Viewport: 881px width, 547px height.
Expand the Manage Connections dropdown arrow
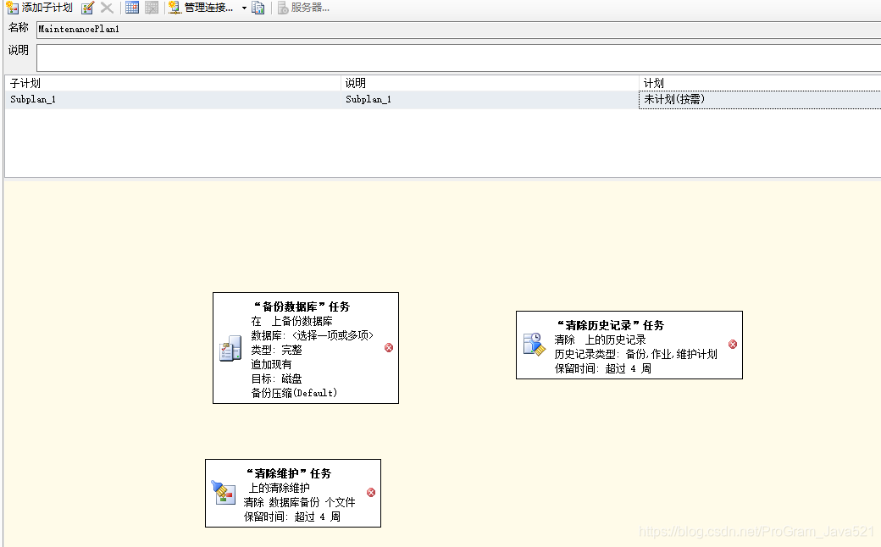coord(243,8)
